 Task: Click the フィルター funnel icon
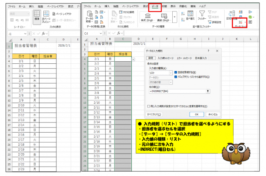(x=202, y=16)
